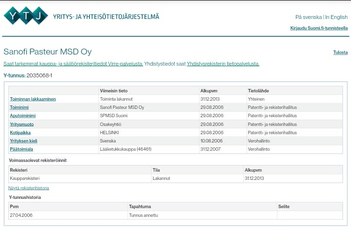Open Toiminimi history link
This screenshot has height=230, width=351.
[x=19, y=107]
